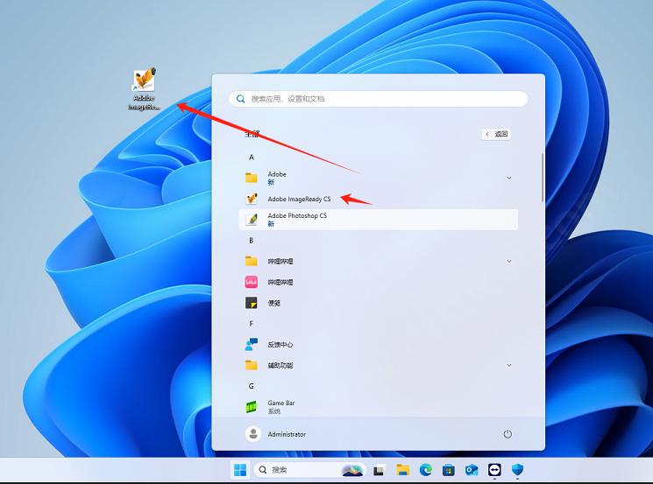Expand the 哔哩哔哩 folder chevron

pyautogui.click(x=509, y=261)
